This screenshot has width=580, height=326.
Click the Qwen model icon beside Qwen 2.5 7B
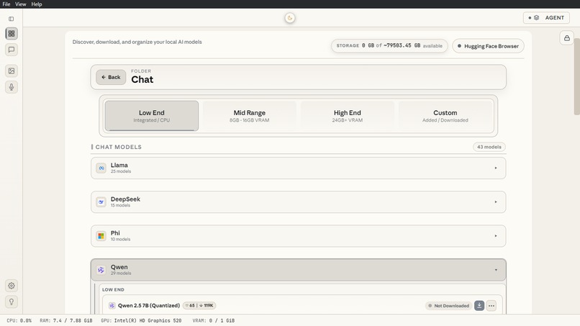click(x=112, y=306)
